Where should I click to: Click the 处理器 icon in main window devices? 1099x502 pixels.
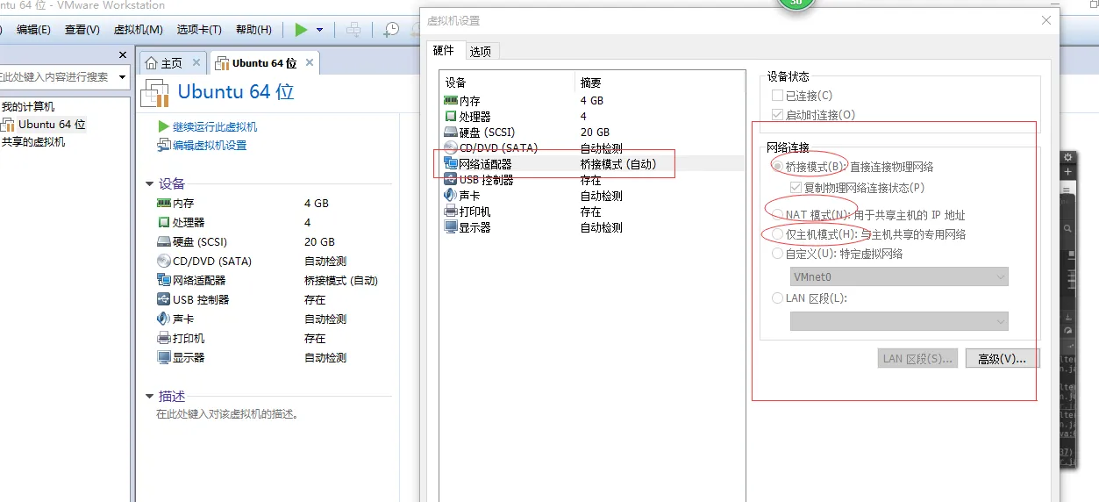coord(164,222)
